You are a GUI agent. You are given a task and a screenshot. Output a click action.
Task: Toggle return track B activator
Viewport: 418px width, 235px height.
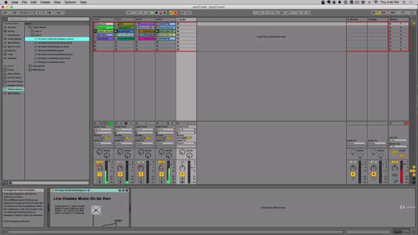(x=374, y=174)
